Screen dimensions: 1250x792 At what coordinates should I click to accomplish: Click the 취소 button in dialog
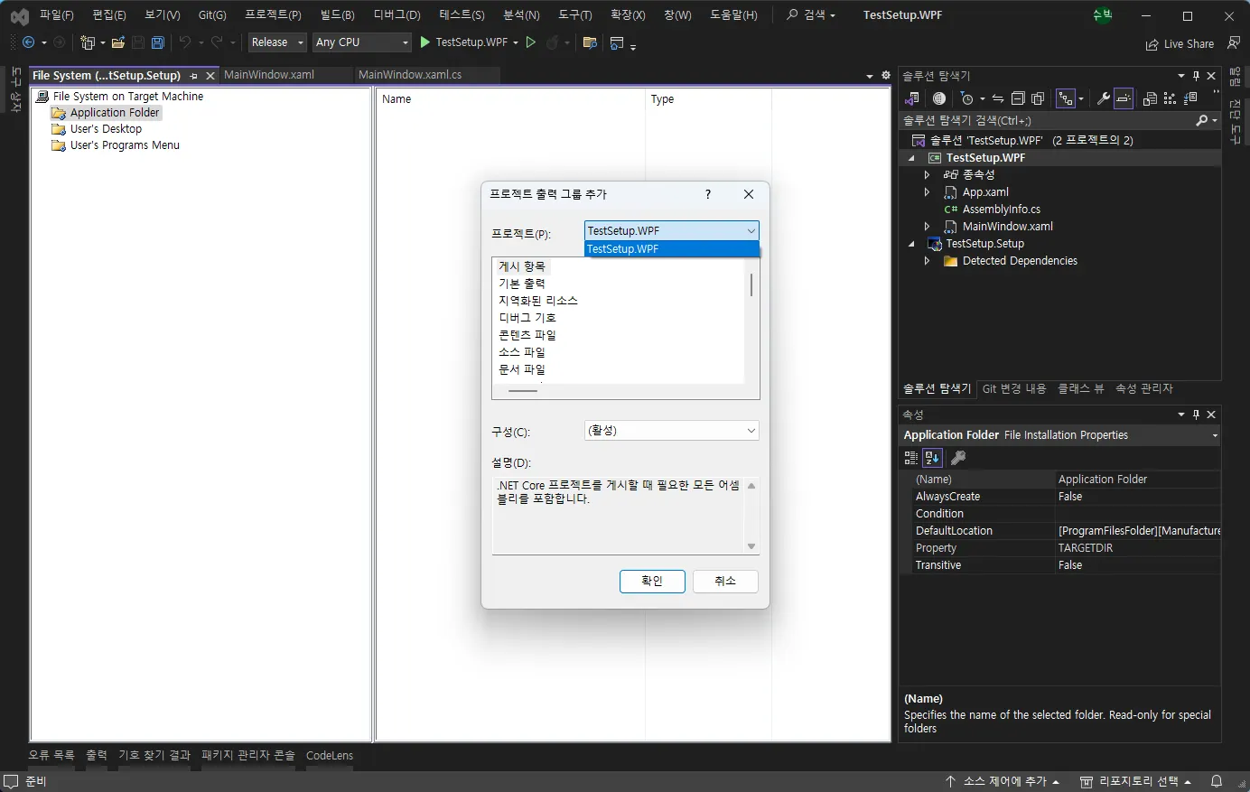point(725,581)
